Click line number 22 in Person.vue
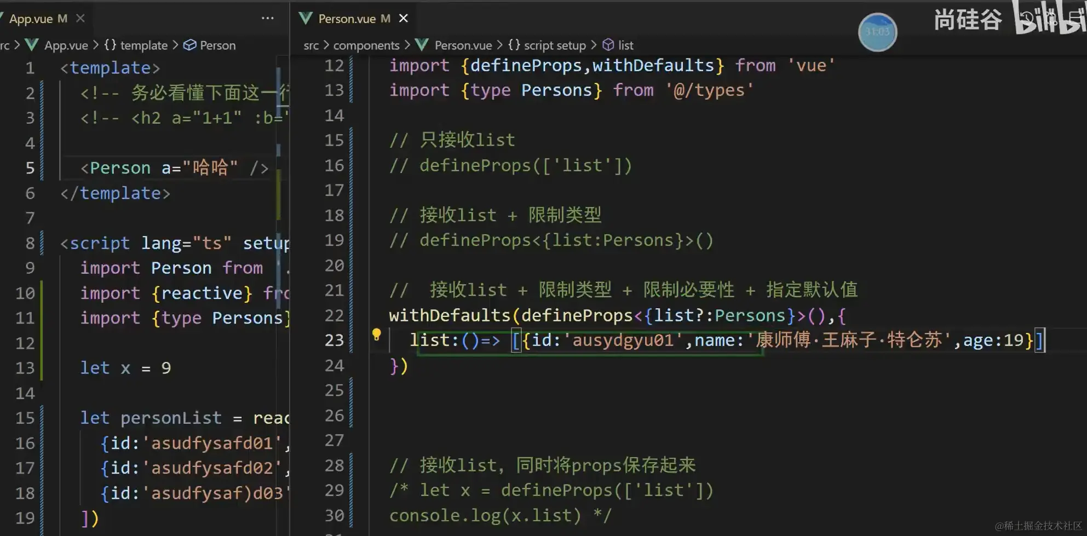 [x=334, y=315]
